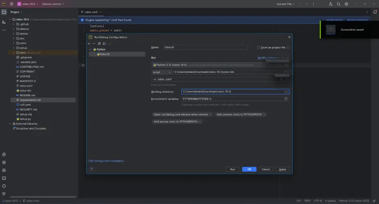Open Search Everywhere magnifier icon
379x204 pixels.
click(338, 4)
